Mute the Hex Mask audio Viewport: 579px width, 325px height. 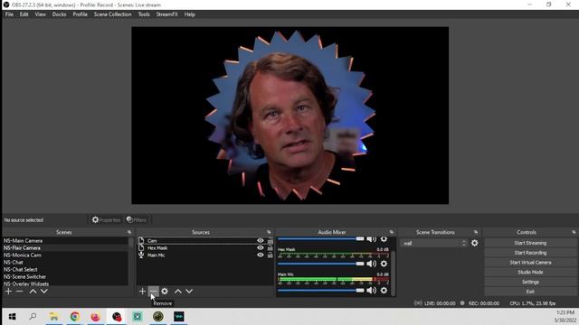(x=372, y=264)
